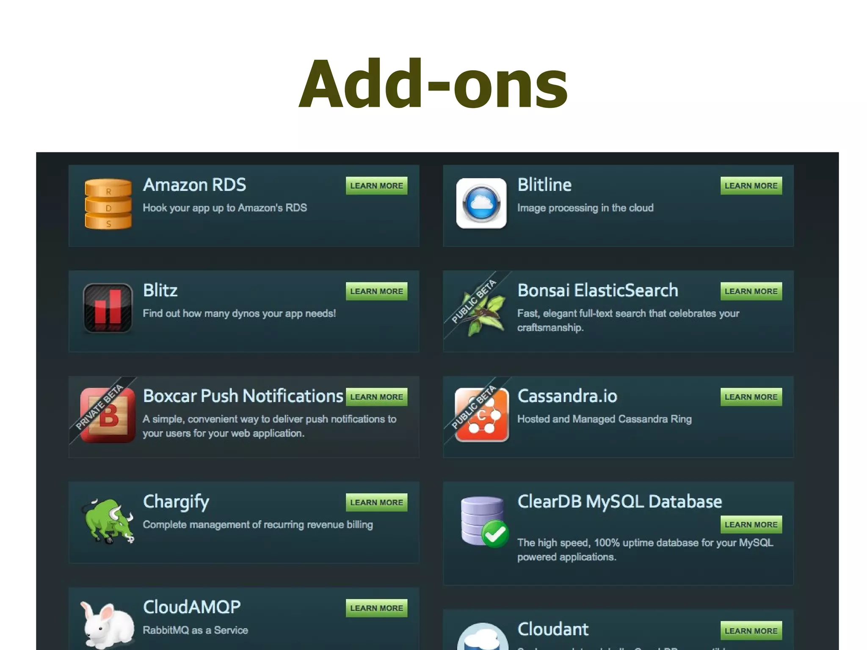
Task: Click text 'The high speed, 100% uptime database'
Action: coord(645,550)
